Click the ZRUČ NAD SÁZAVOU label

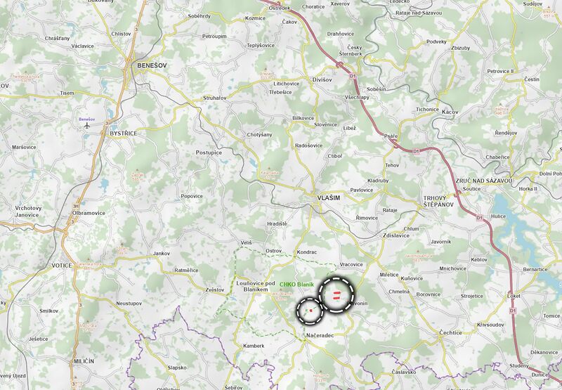pos(484,181)
